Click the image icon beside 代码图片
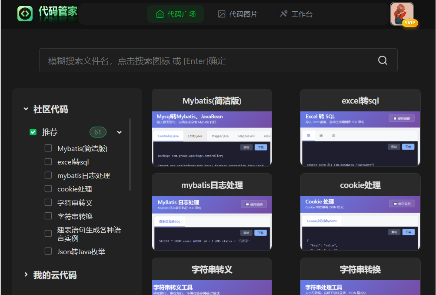 click(222, 14)
